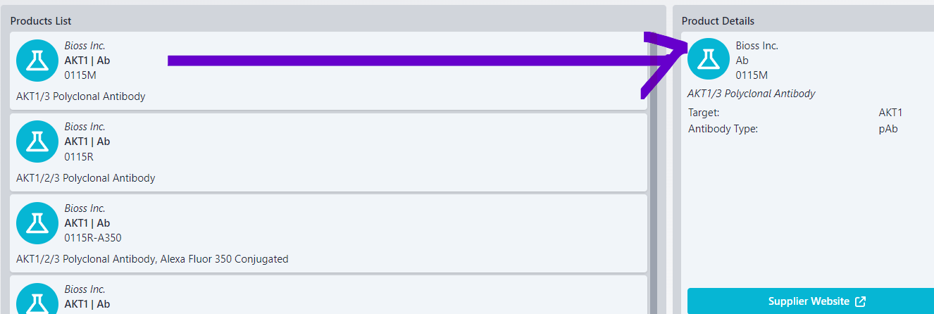Screen dimensions: 934x314
Task: Click the Target value AKT1 in details
Action: 890,113
